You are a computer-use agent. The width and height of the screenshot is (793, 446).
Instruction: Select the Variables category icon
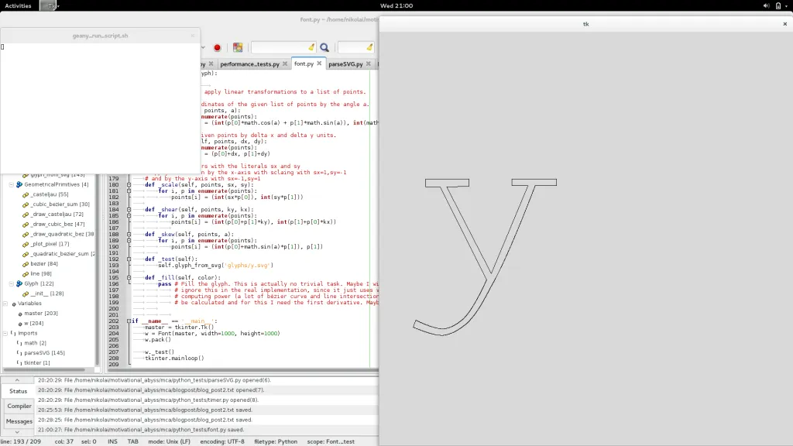click(x=14, y=304)
